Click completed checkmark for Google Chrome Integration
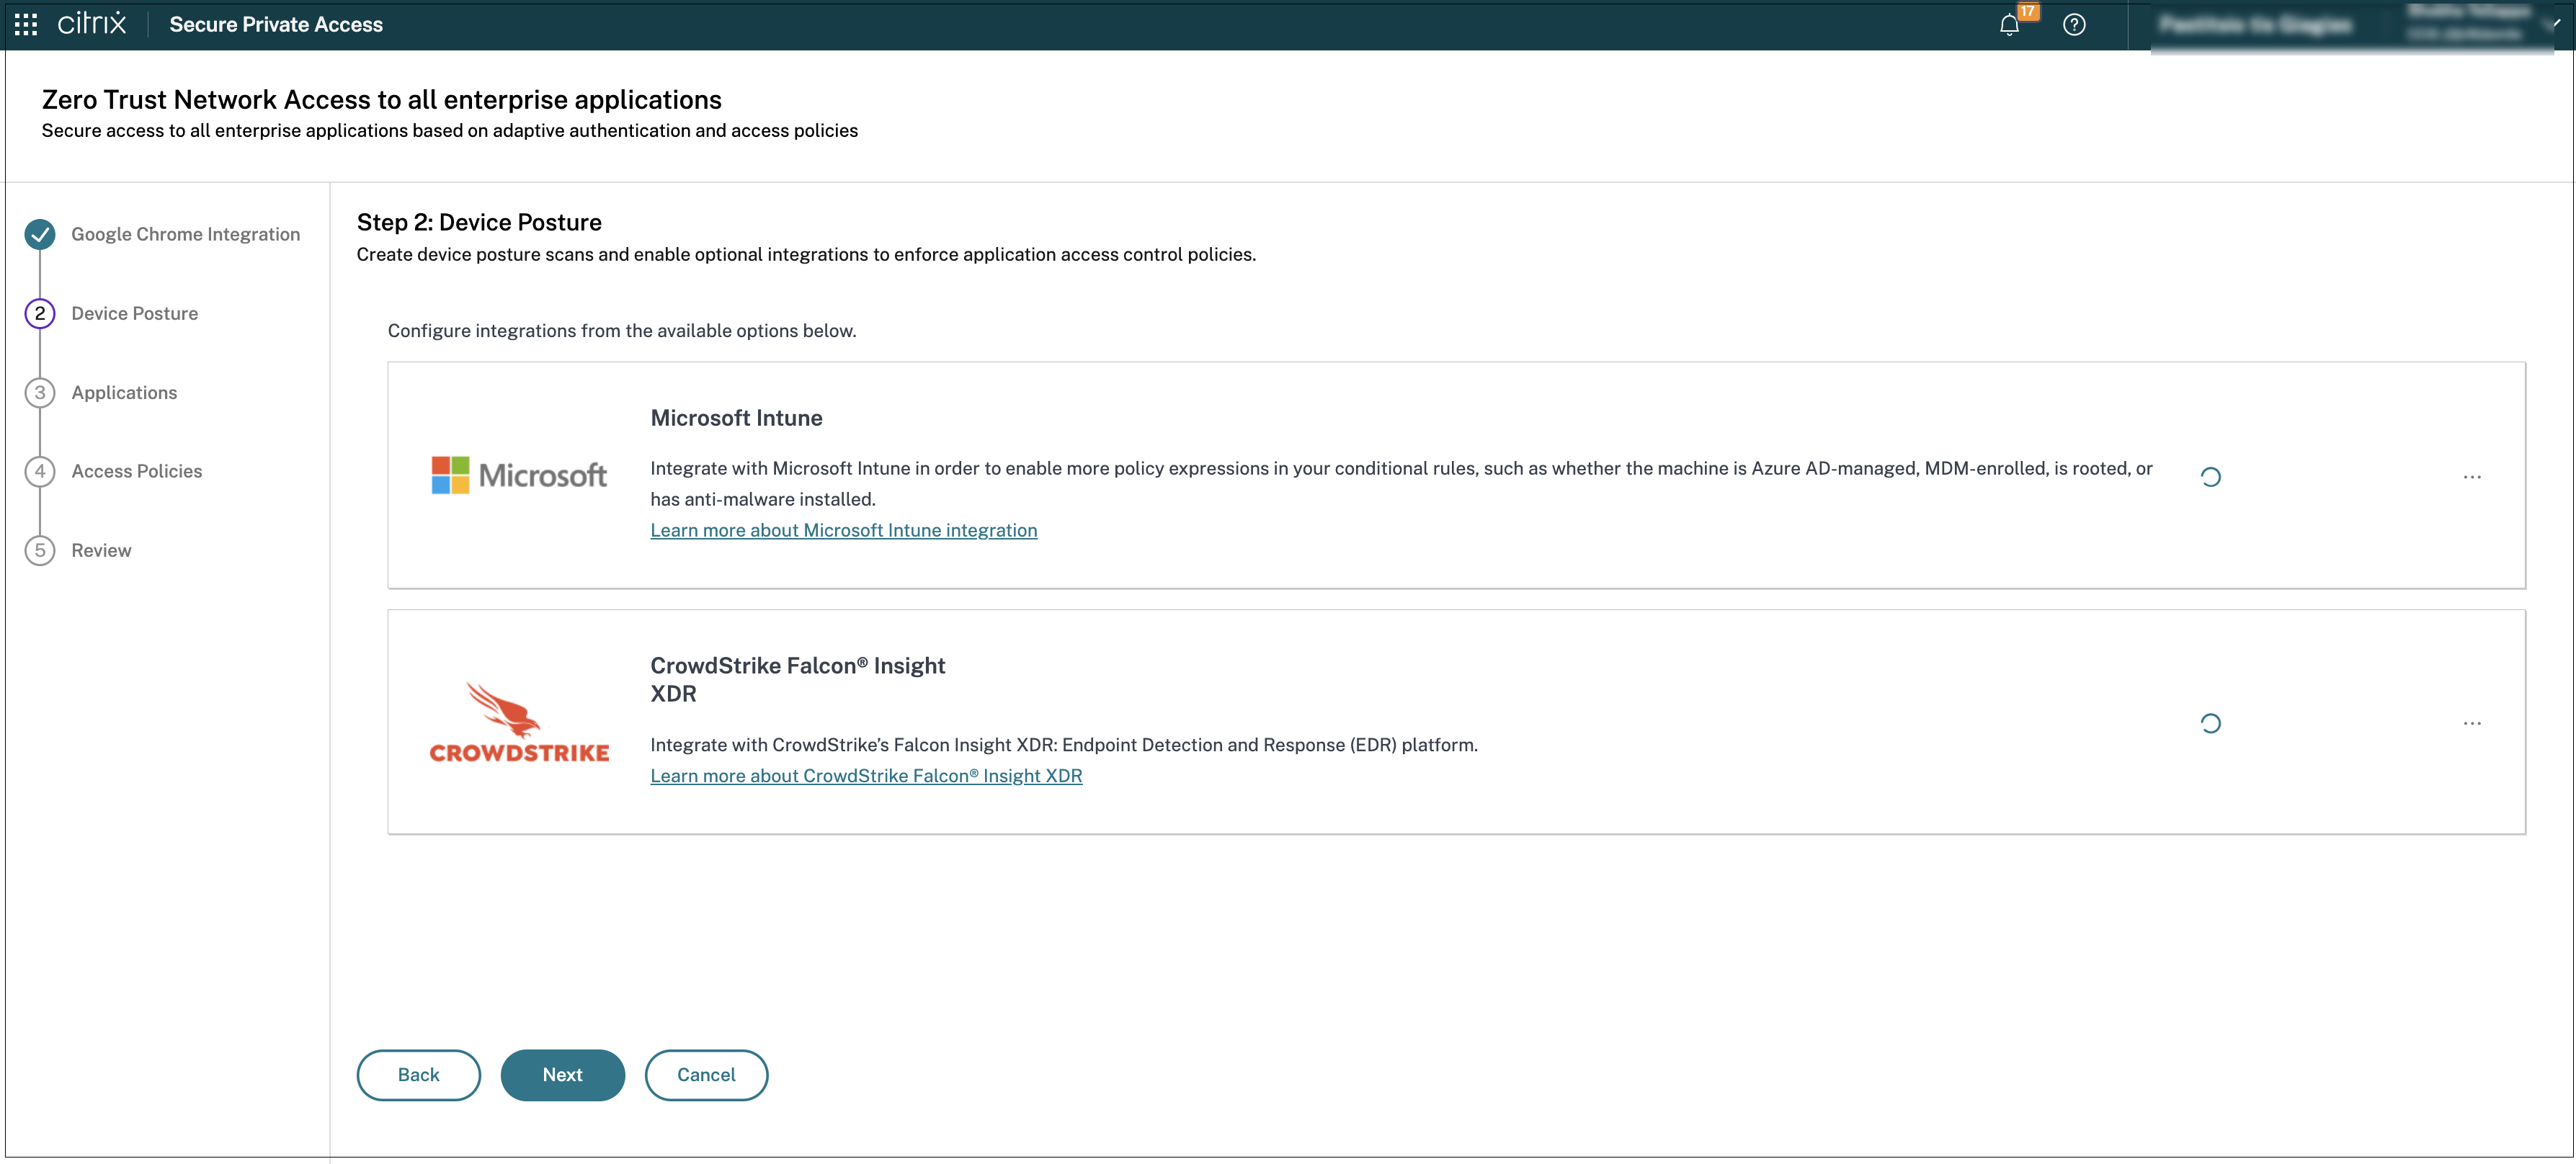 [x=40, y=234]
